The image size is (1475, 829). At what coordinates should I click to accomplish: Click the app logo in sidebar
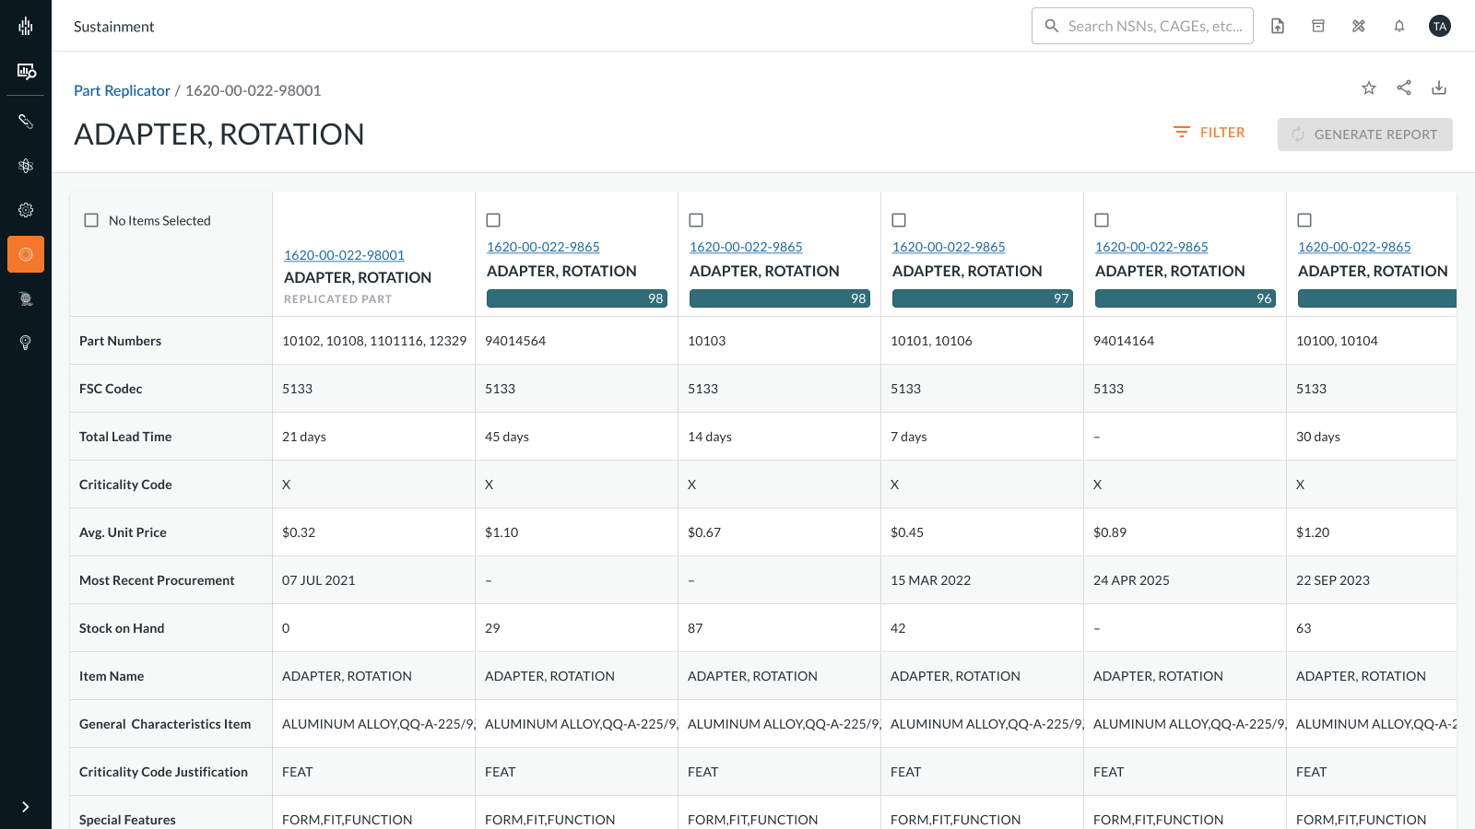[26, 26]
